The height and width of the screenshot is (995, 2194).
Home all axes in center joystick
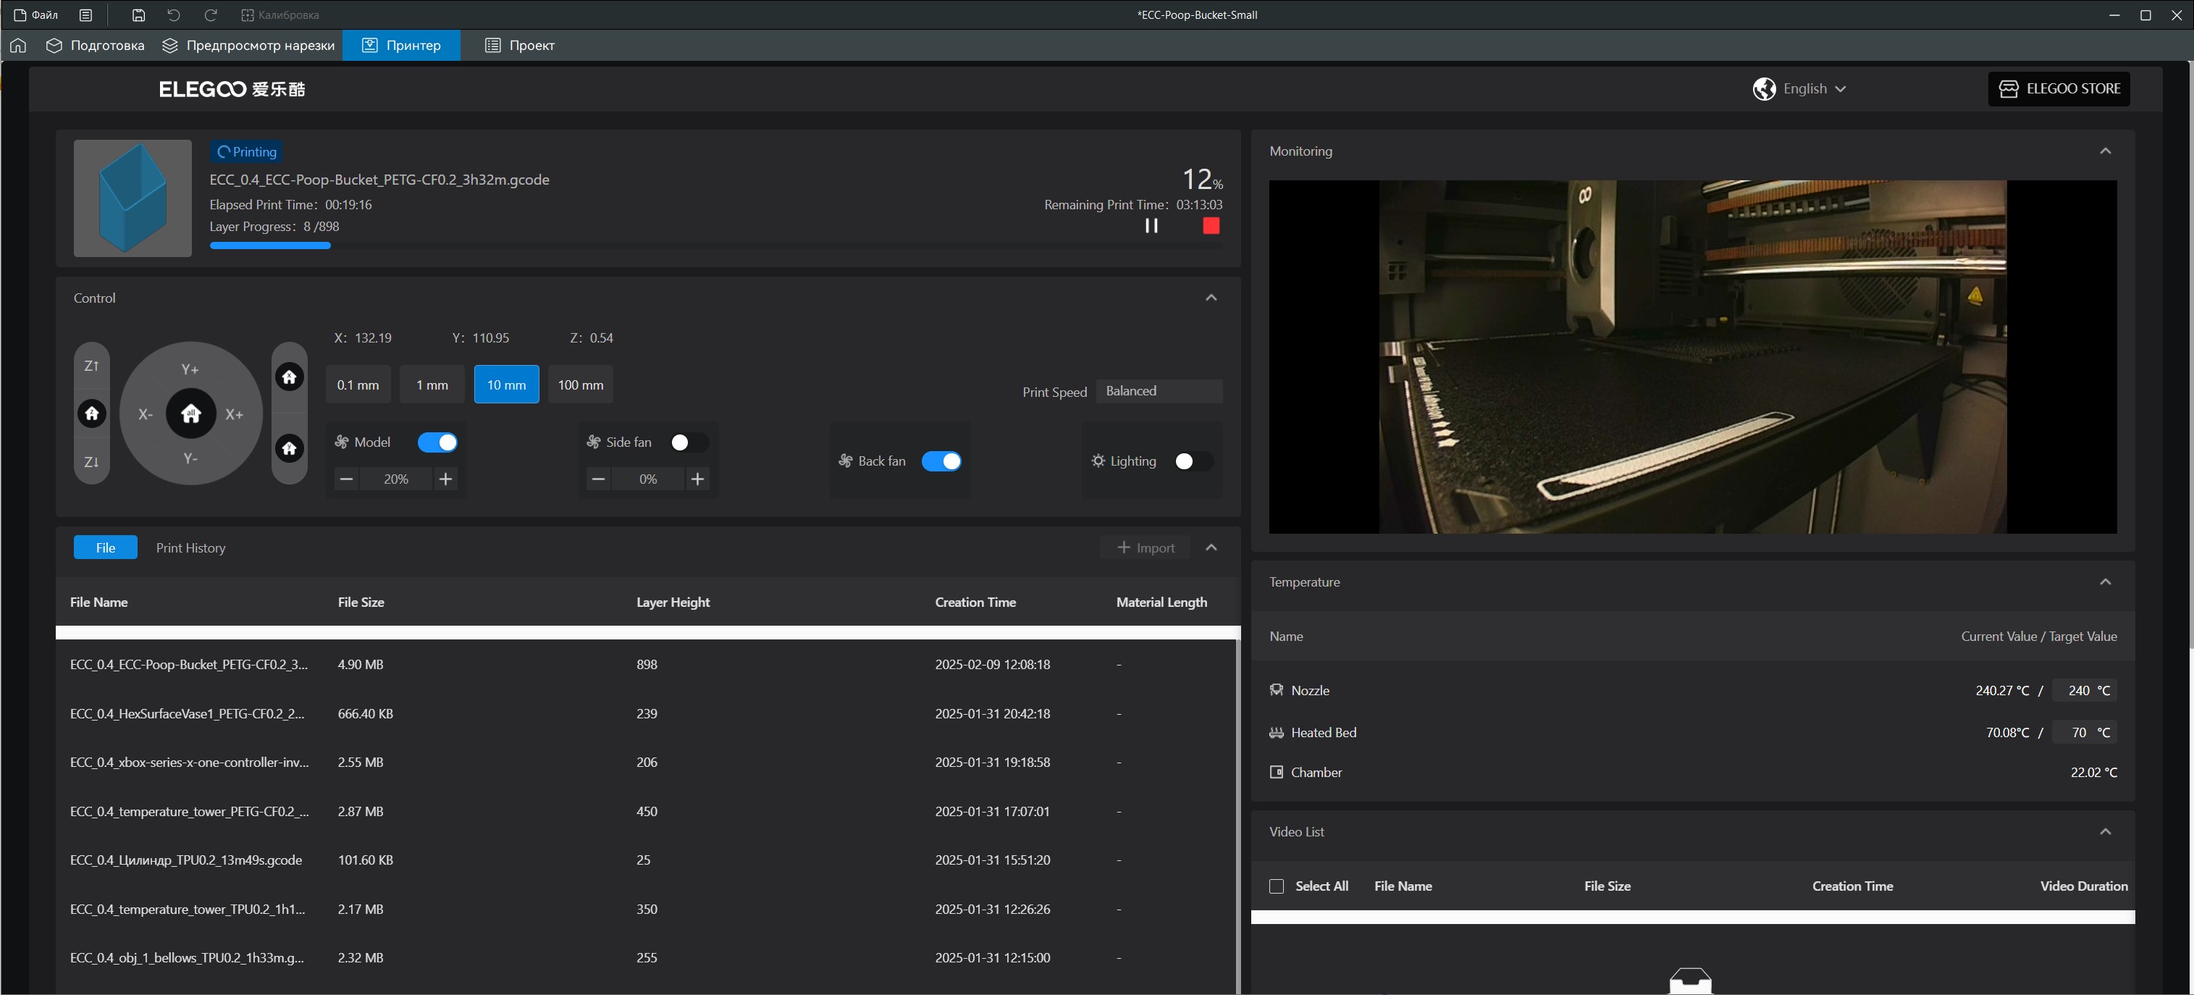(x=190, y=413)
